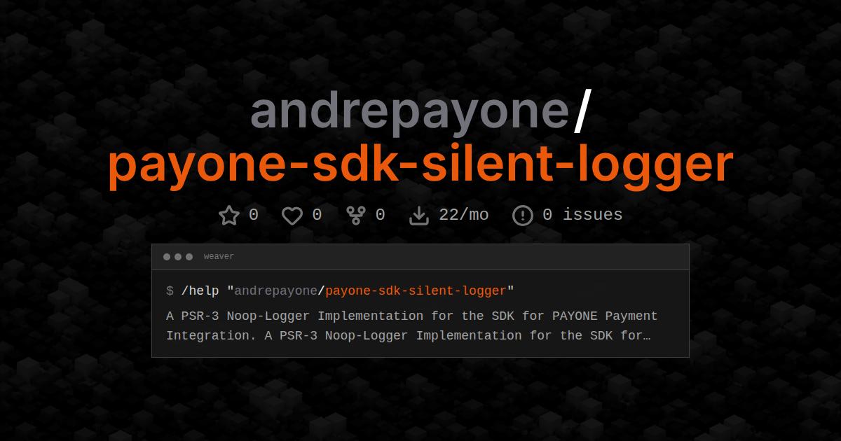Click the download icon
Image resolution: width=841 pixels, height=441 pixels.
419,215
